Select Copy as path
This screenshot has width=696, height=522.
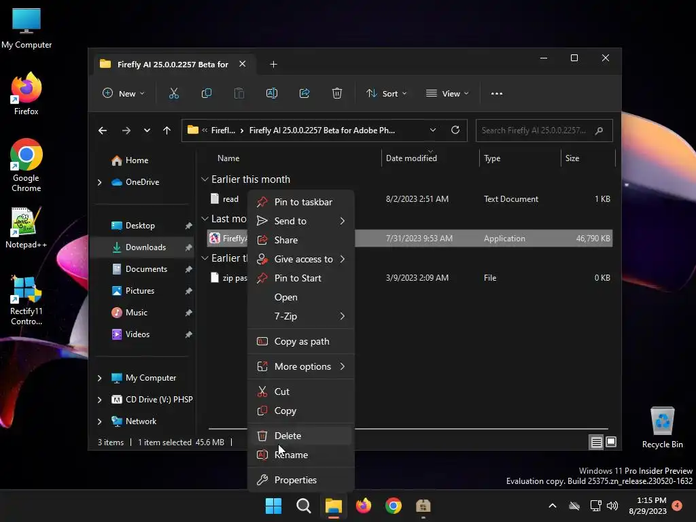[x=301, y=342]
